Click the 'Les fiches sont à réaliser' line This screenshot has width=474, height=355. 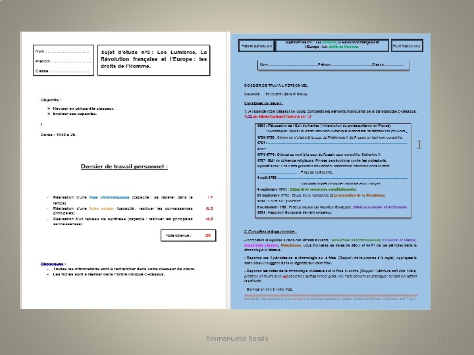pyautogui.click(x=109, y=274)
